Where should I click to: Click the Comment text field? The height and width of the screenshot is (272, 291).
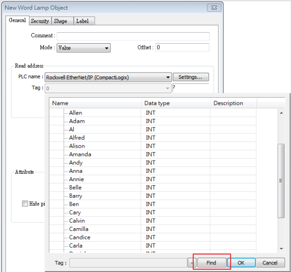pyautogui.click(x=133, y=36)
